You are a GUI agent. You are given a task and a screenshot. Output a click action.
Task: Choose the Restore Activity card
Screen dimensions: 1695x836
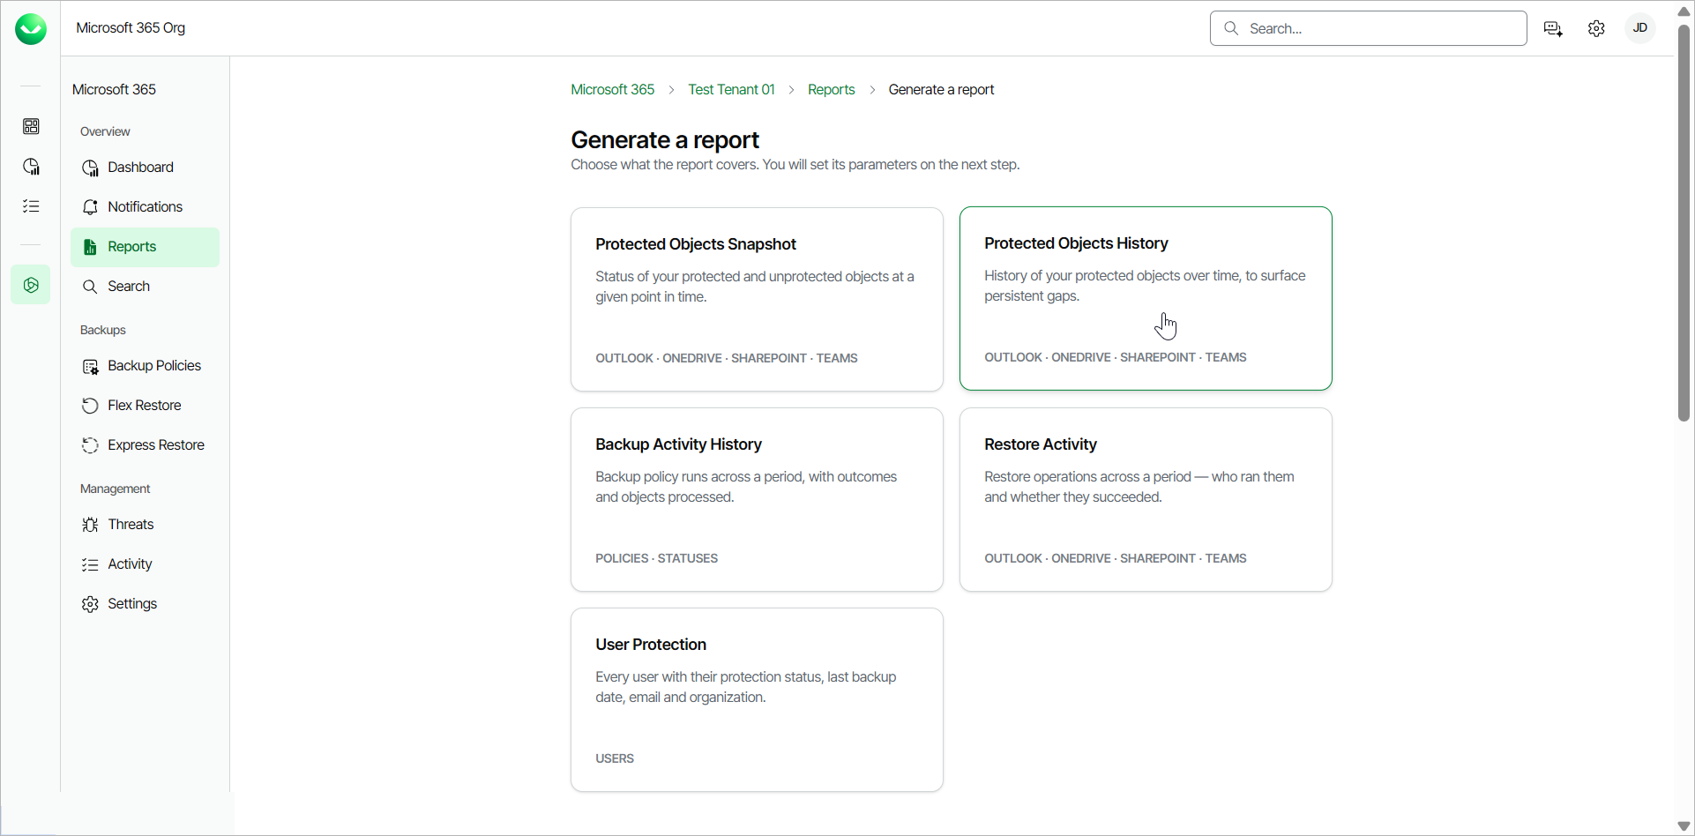[x=1146, y=499]
